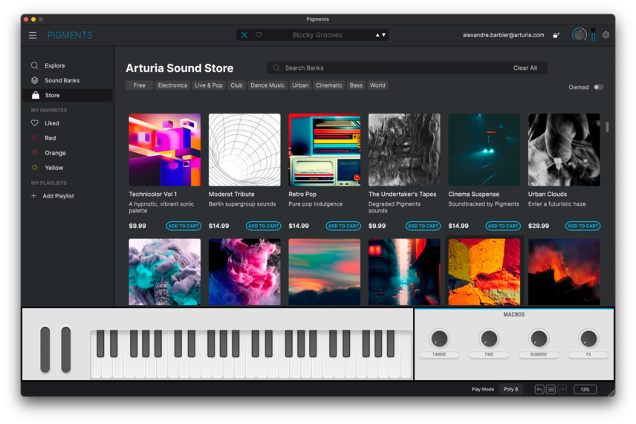Toggle the Owned switch
Screen dimensions: 636x424
pos(599,87)
